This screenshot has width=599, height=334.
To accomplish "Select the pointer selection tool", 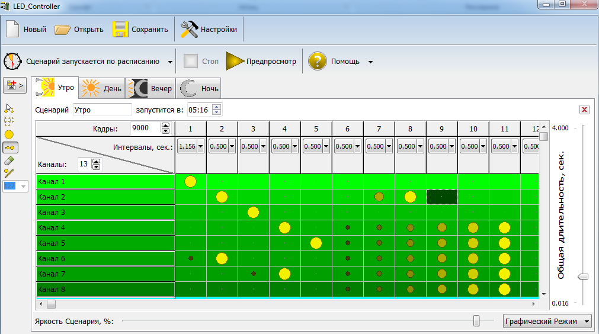I will click(x=9, y=109).
